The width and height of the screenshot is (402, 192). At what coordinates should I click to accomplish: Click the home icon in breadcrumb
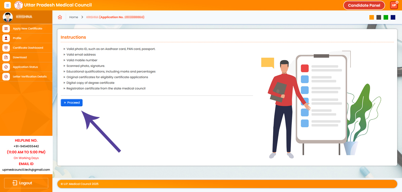(60, 17)
